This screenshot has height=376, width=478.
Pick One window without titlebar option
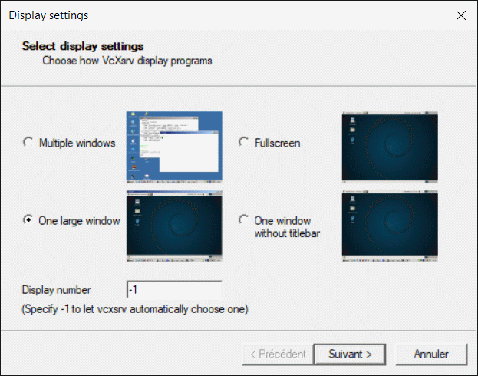243,220
